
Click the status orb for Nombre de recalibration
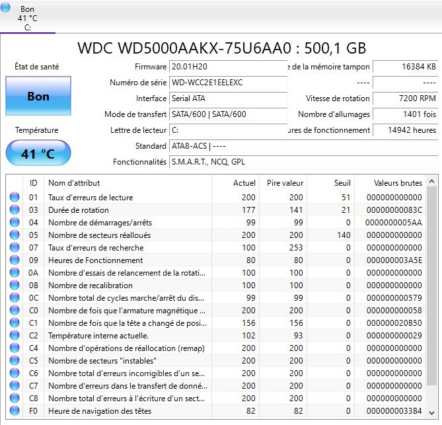(15, 285)
